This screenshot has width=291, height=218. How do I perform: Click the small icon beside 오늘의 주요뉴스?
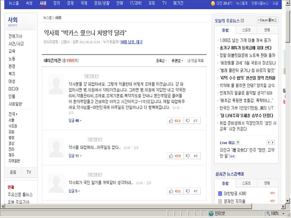pos(243,20)
